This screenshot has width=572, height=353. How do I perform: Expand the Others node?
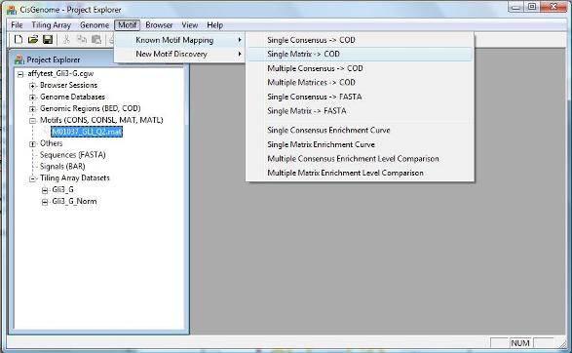click(32, 143)
